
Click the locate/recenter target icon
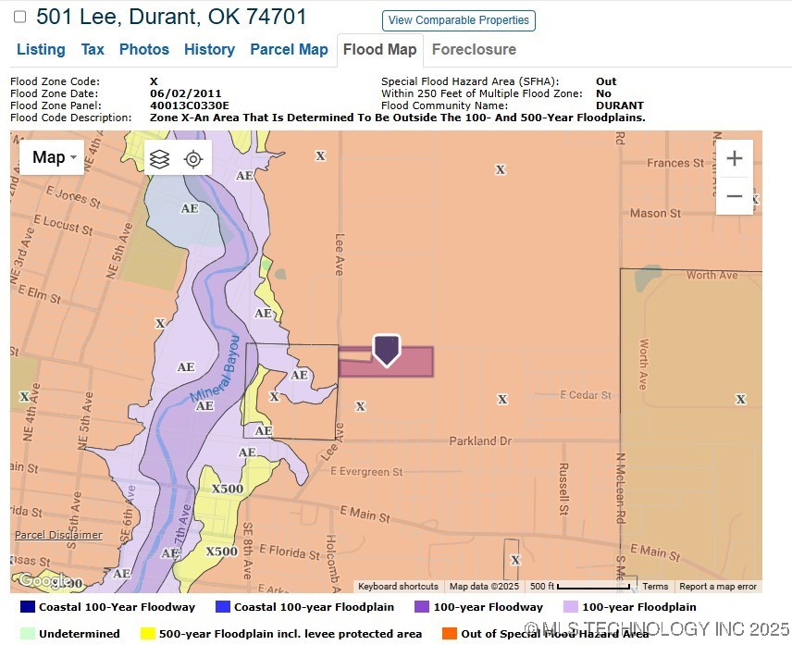(193, 158)
